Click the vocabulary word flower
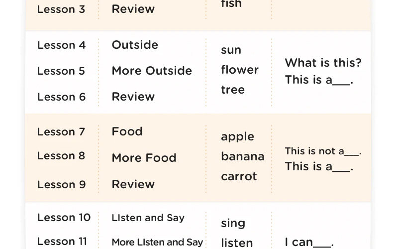The width and height of the screenshot is (393, 249). tap(240, 70)
